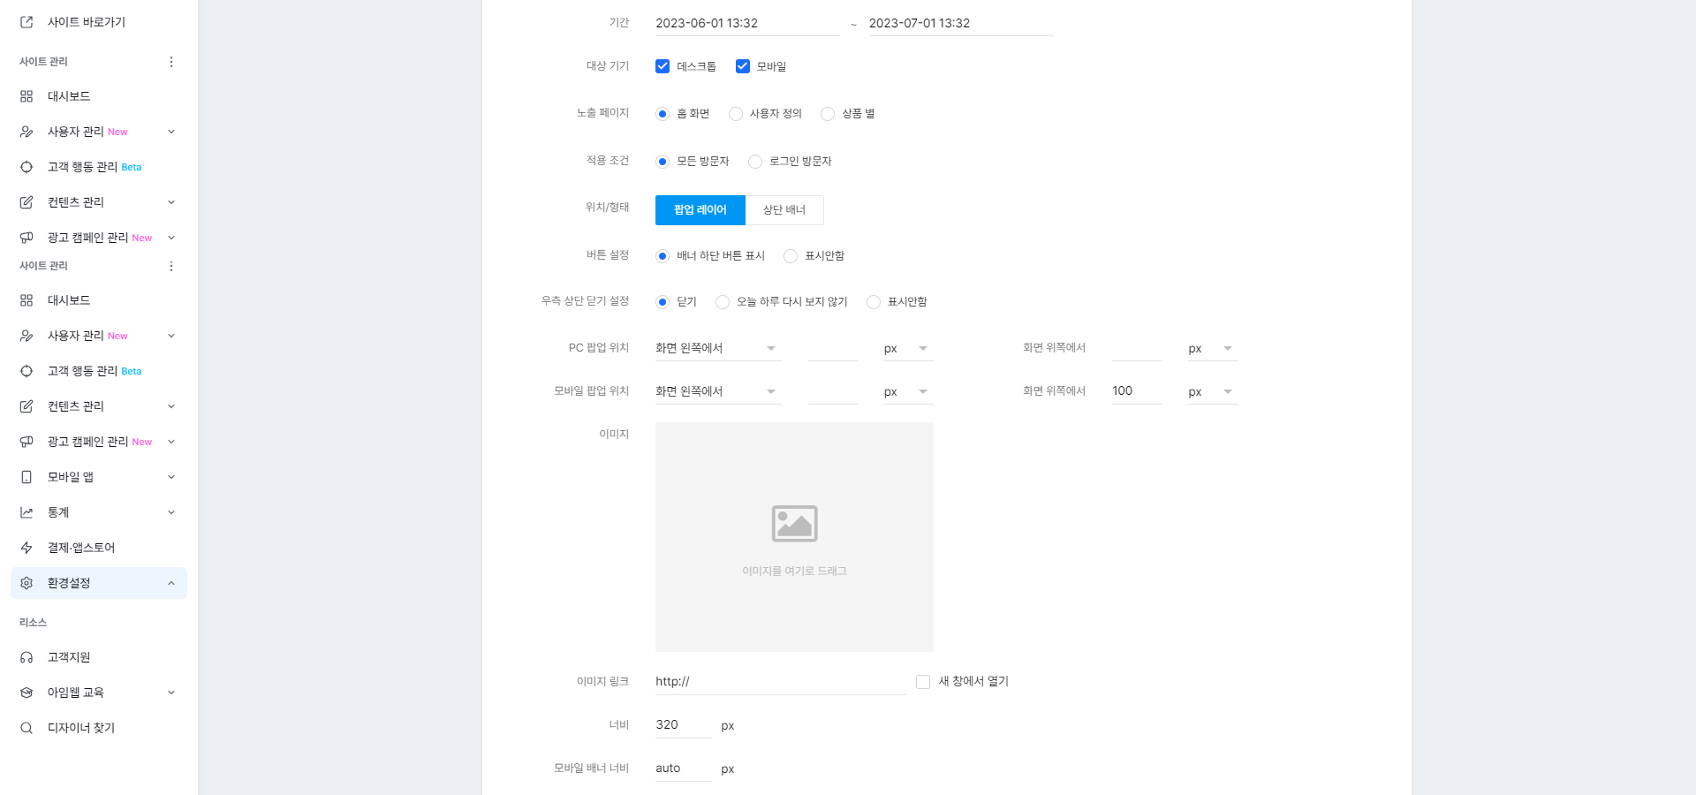Select the 사용자 관리 user management icon
The width and height of the screenshot is (1696, 795).
coord(26,131)
